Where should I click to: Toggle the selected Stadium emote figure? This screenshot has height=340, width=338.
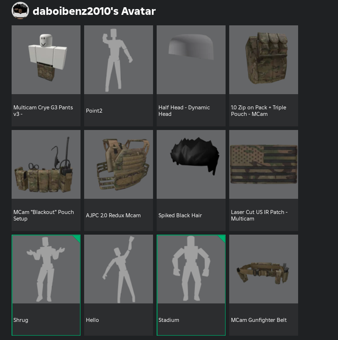(191, 269)
